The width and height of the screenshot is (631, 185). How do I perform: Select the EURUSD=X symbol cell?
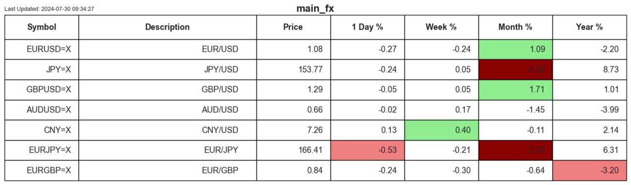point(42,49)
